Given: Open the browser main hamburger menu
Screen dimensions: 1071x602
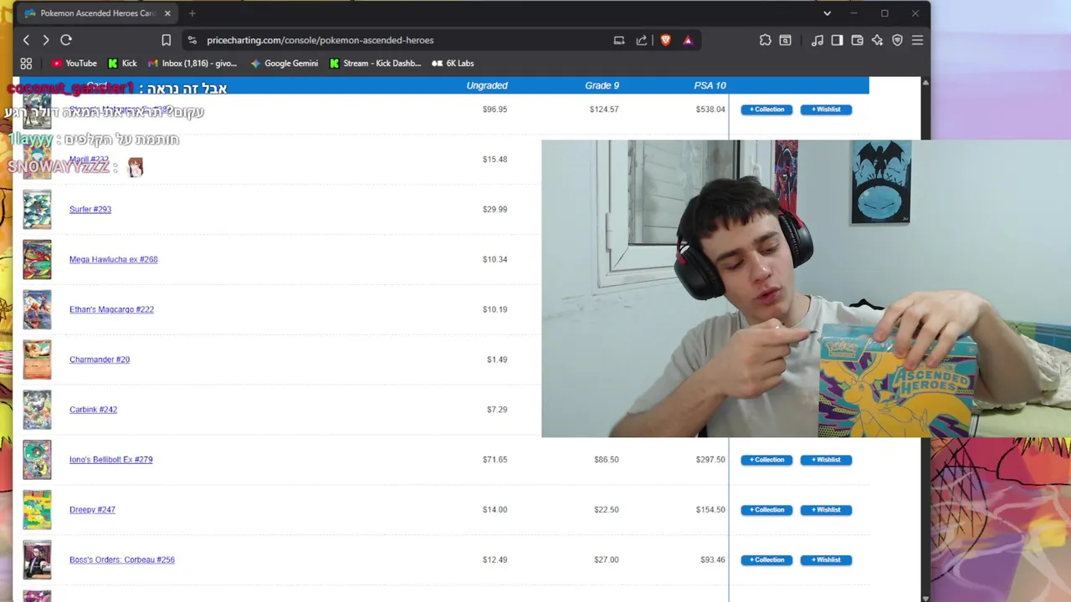Looking at the screenshot, I should [918, 40].
